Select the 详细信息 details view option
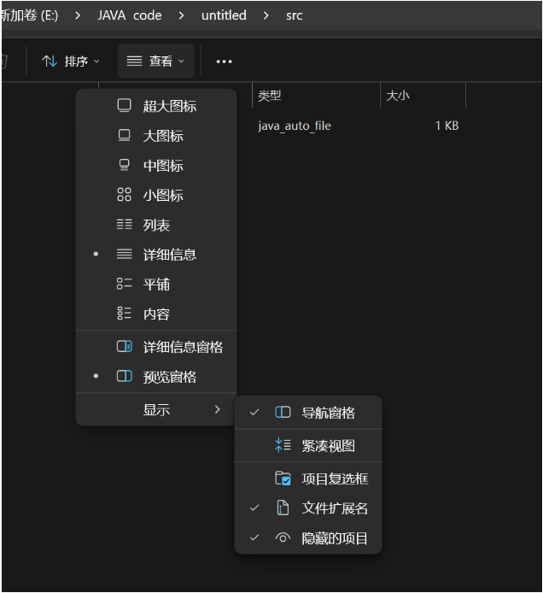Screen dimensions: 543x593 pos(156,255)
